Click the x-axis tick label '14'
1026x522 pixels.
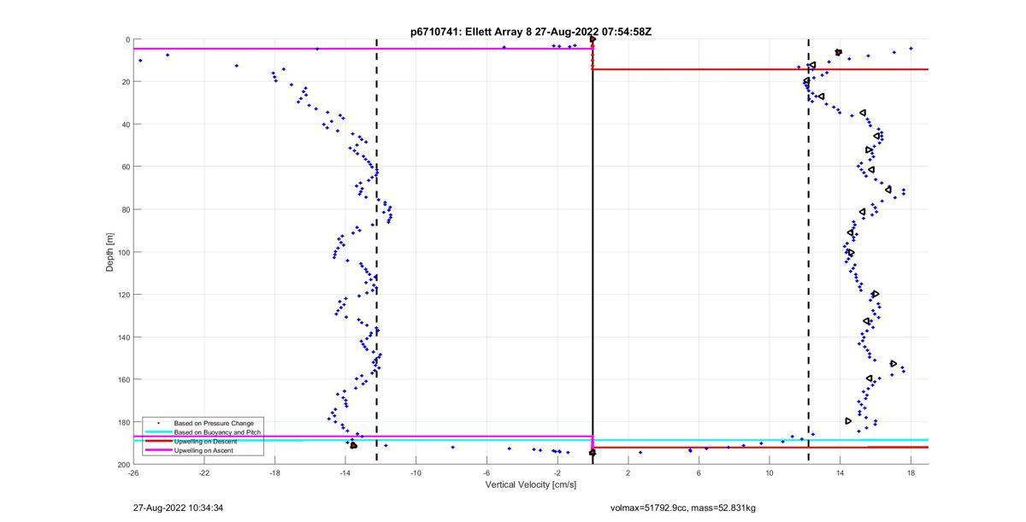coord(840,473)
